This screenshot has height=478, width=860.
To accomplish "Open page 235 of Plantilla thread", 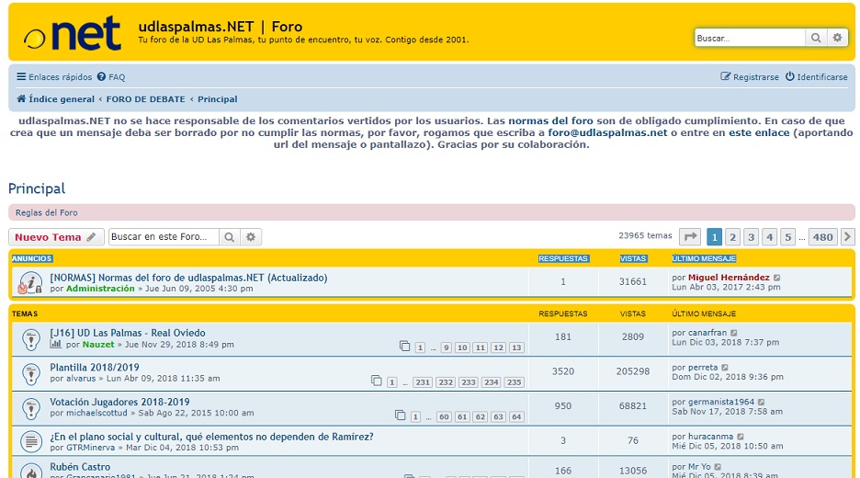I will (x=515, y=382).
